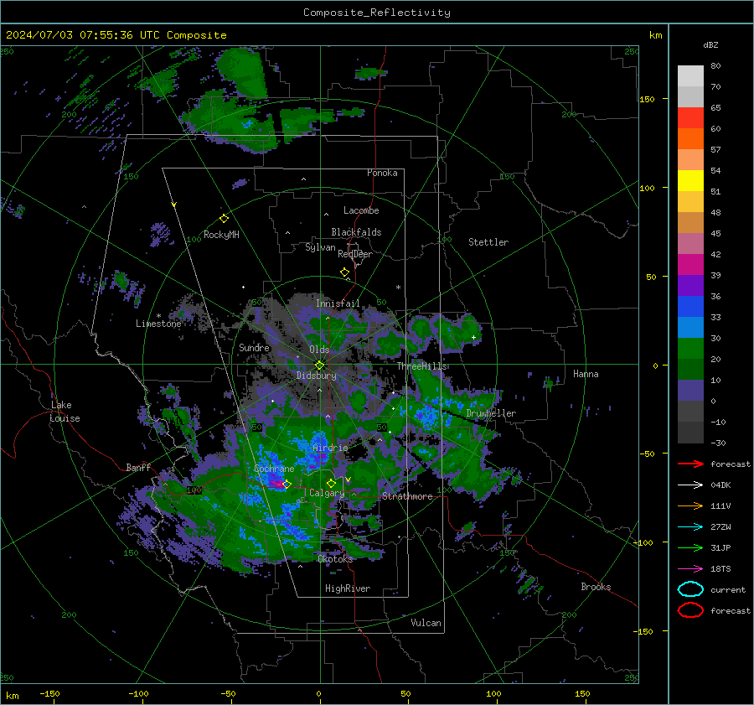Click the magenta 18TS arrow in legend
This screenshot has width=754, height=705.
[x=690, y=569]
